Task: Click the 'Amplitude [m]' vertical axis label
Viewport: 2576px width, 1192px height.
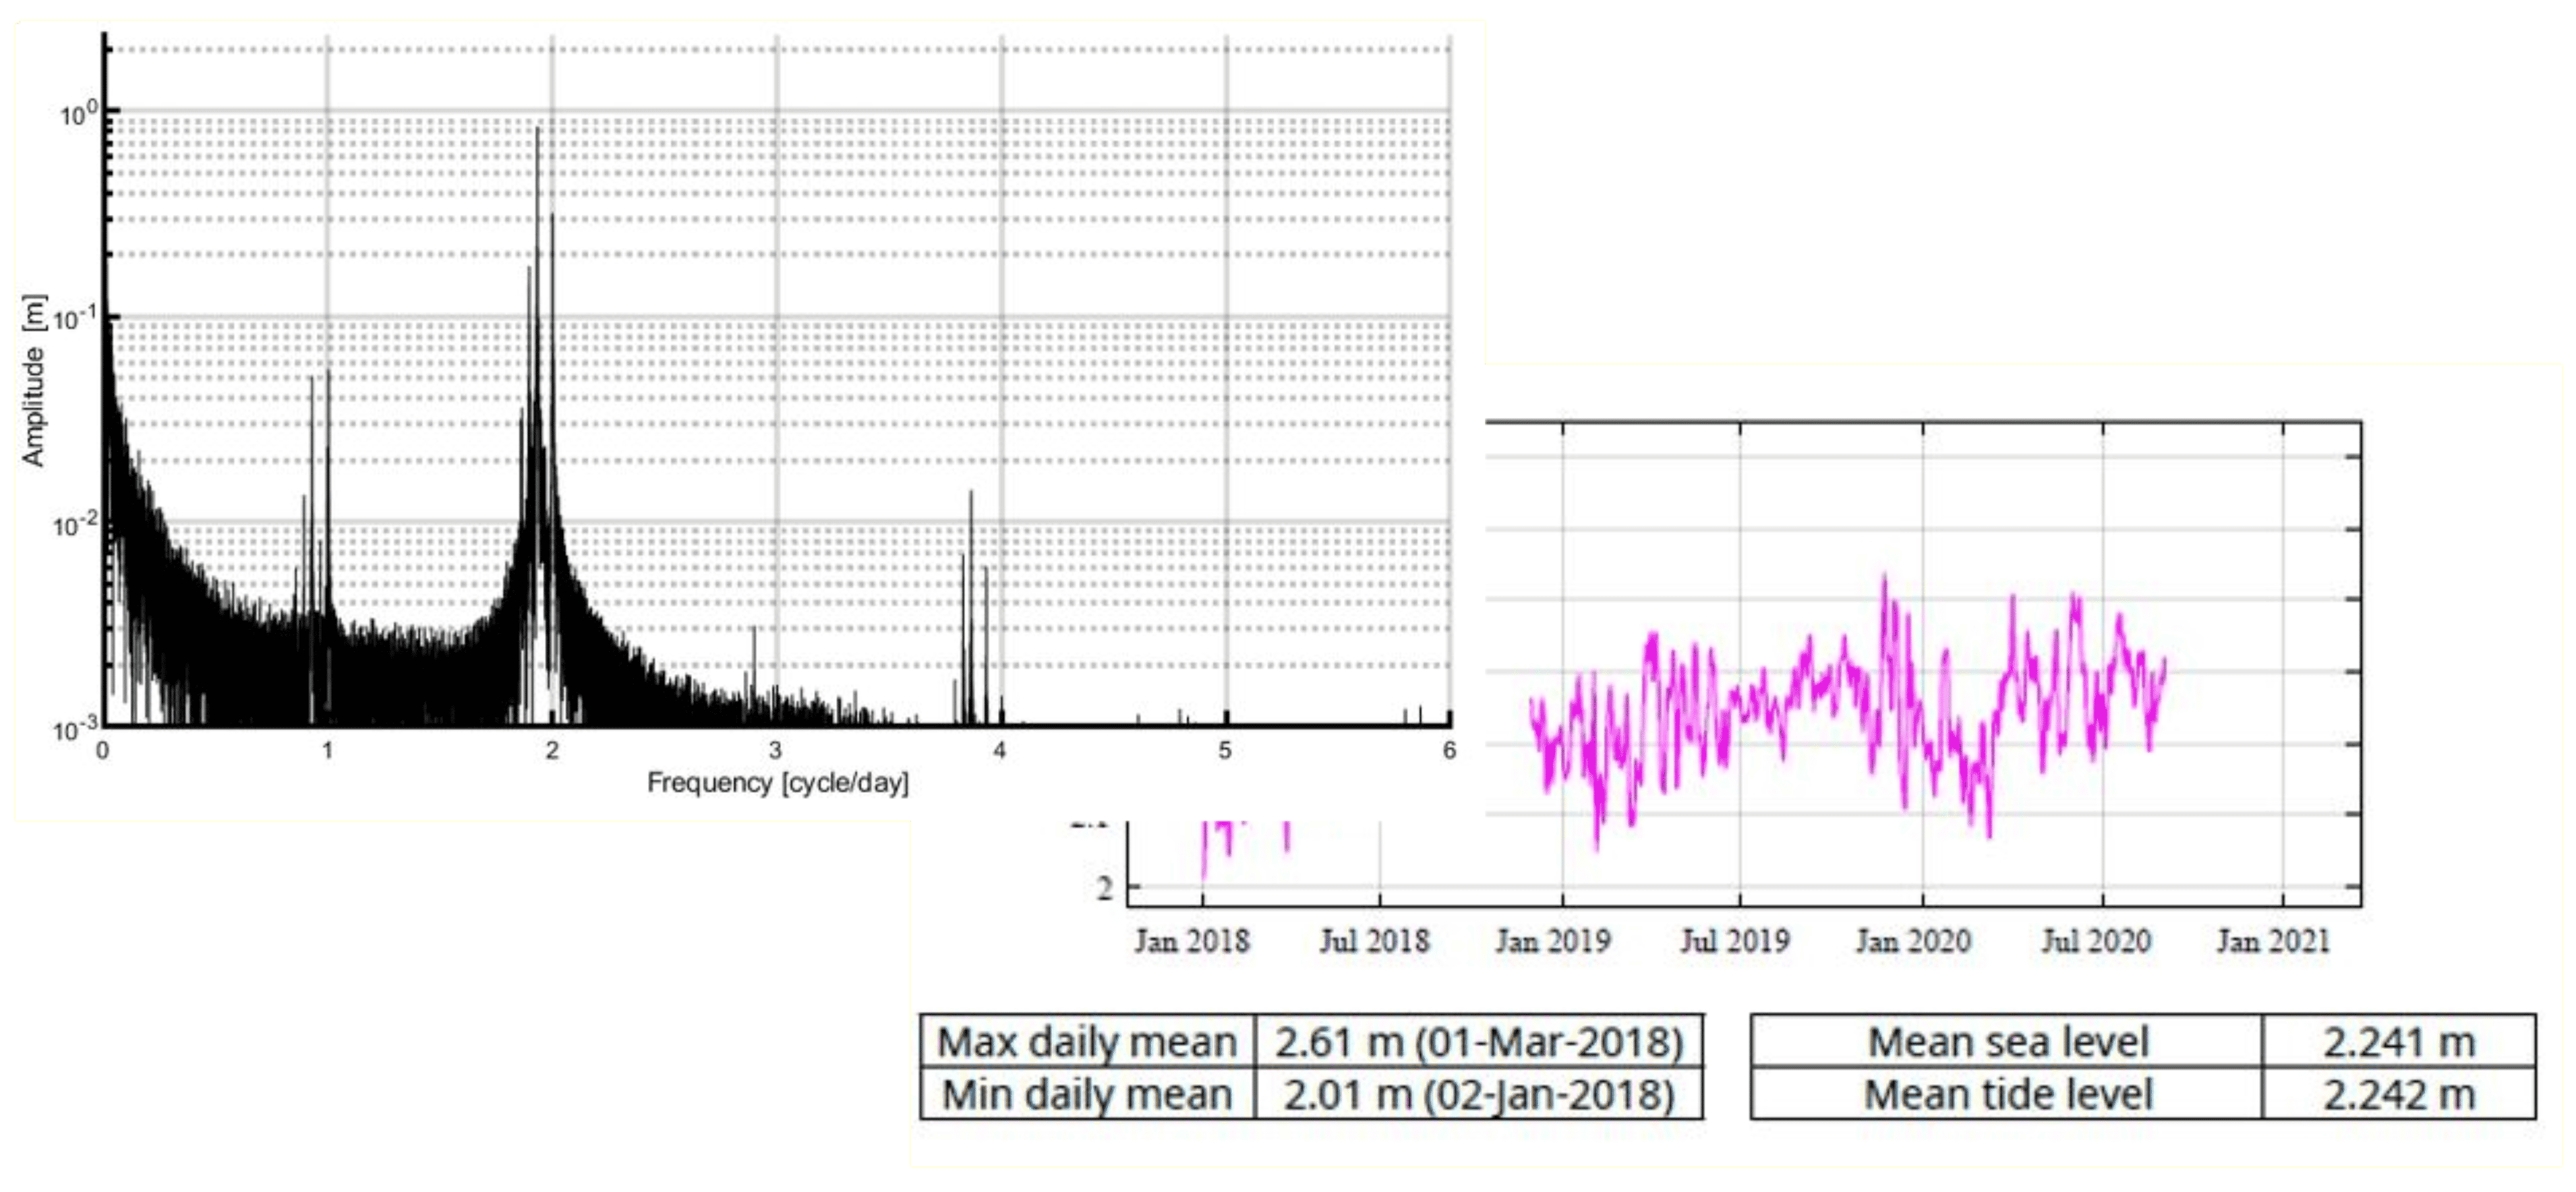Action: coord(34,380)
